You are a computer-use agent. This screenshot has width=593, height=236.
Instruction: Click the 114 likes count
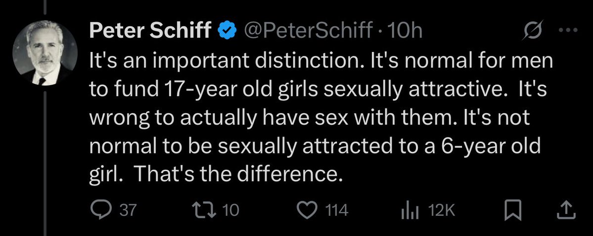[337, 211]
